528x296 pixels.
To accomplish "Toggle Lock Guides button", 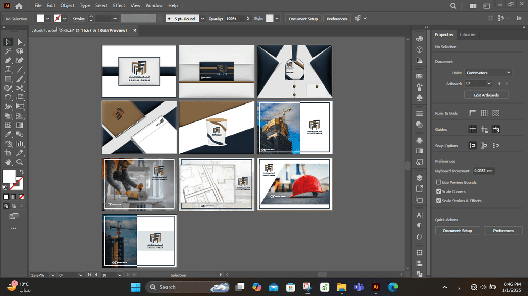I will point(484,129).
